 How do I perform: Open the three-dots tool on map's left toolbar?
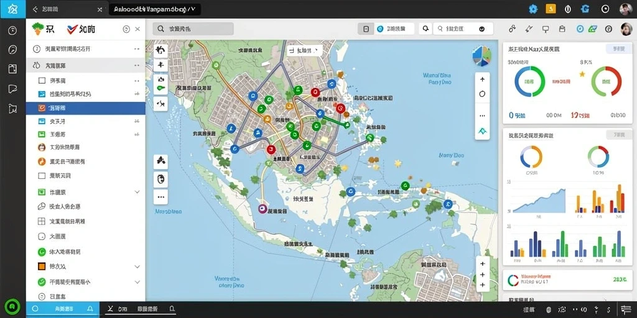pyautogui.click(x=161, y=197)
